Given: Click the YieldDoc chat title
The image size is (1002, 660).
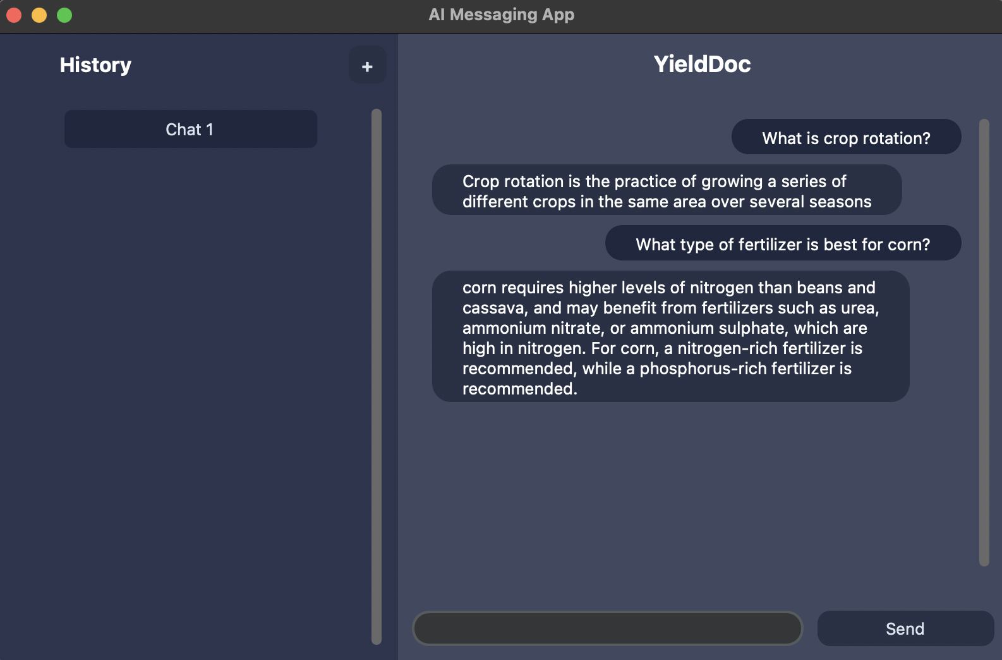Looking at the screenshot, I should (702, 64).
